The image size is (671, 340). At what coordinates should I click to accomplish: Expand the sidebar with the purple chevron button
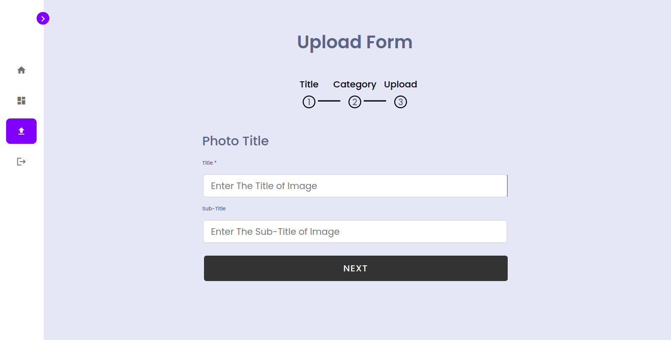click(x=43, y=18)
